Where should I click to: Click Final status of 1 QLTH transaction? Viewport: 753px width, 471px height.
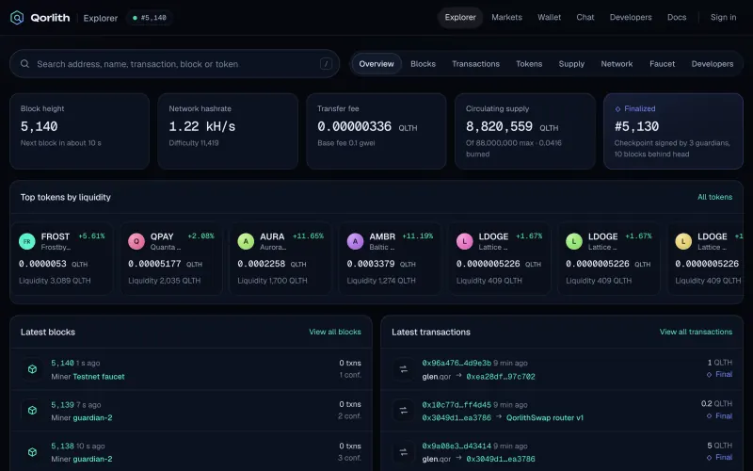719,374
